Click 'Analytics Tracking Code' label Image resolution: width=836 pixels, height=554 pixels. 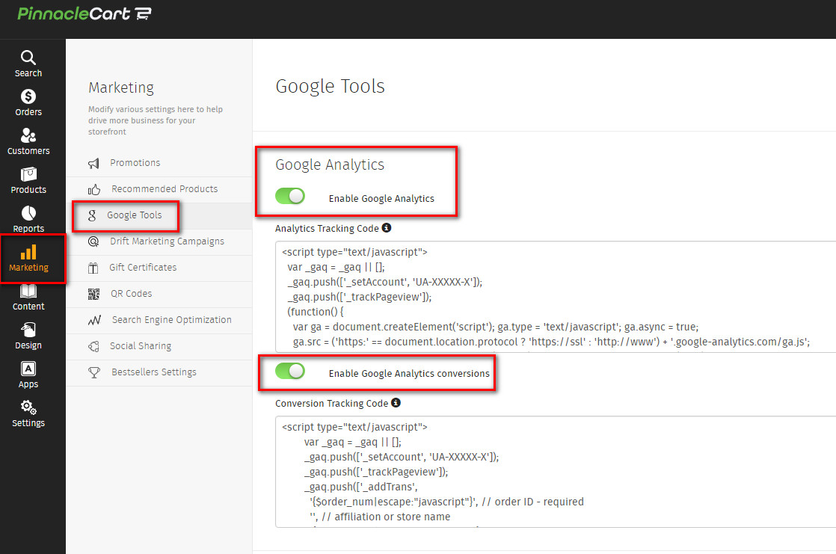[x=327, y=228]
